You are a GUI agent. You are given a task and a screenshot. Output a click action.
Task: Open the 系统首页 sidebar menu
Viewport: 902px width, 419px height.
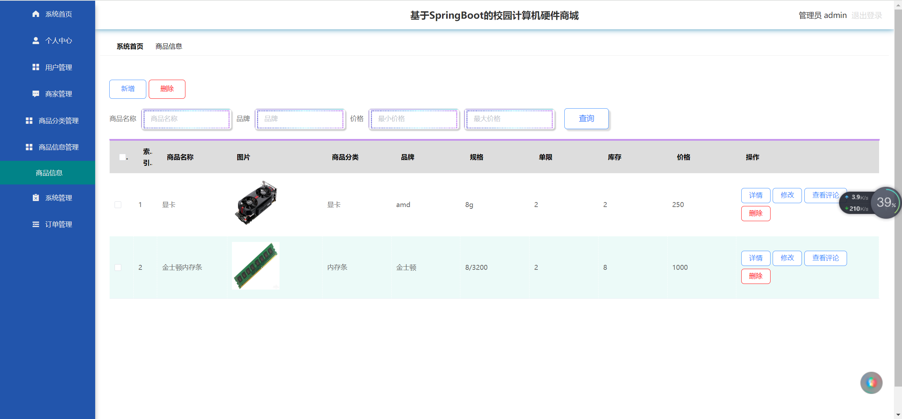(x=48, y=14)
